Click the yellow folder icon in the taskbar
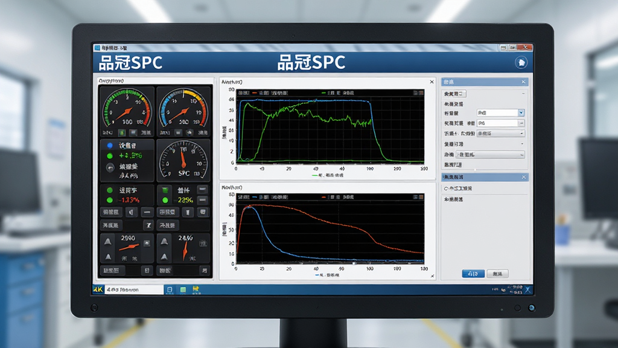Screen dimensions: 618x348 click(196, 290)
